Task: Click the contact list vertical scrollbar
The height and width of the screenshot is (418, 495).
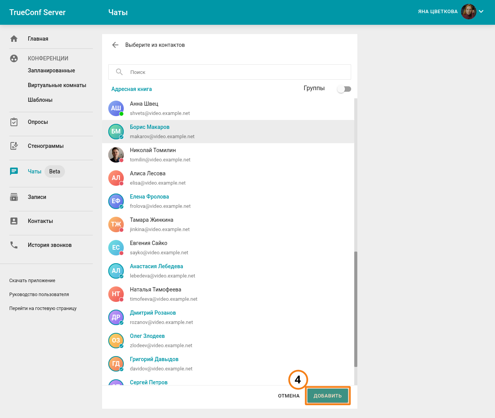Action: pos(356,309)
